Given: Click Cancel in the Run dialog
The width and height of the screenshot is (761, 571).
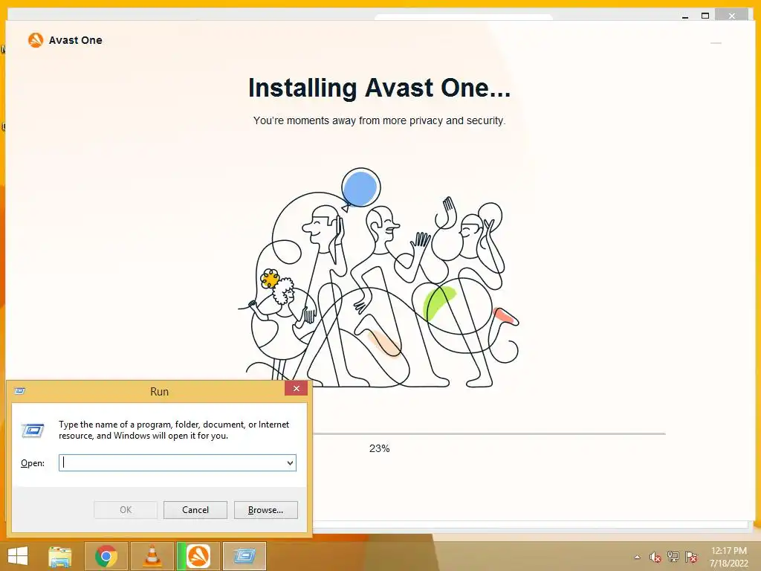Looking at the screenshot, I should click(x=195, y=510).
